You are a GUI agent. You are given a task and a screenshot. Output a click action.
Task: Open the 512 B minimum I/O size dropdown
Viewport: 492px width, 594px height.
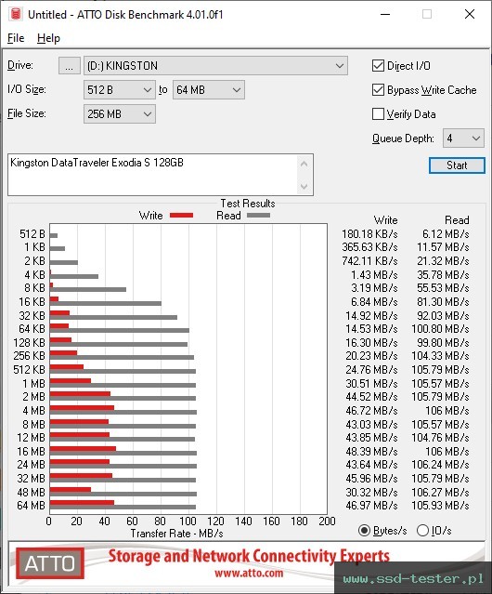tap(119, 90)
